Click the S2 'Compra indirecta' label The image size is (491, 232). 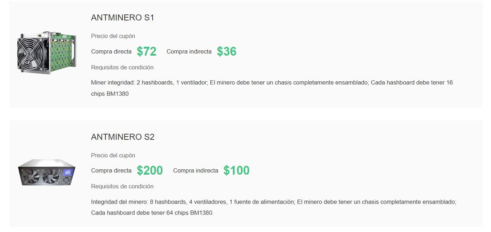196,170
